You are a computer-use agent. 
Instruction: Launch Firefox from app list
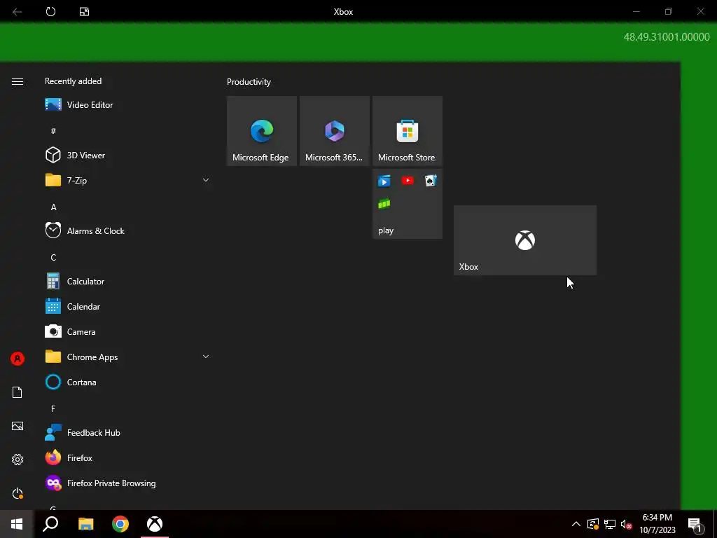pyautogui.click(x=126, y=457)
